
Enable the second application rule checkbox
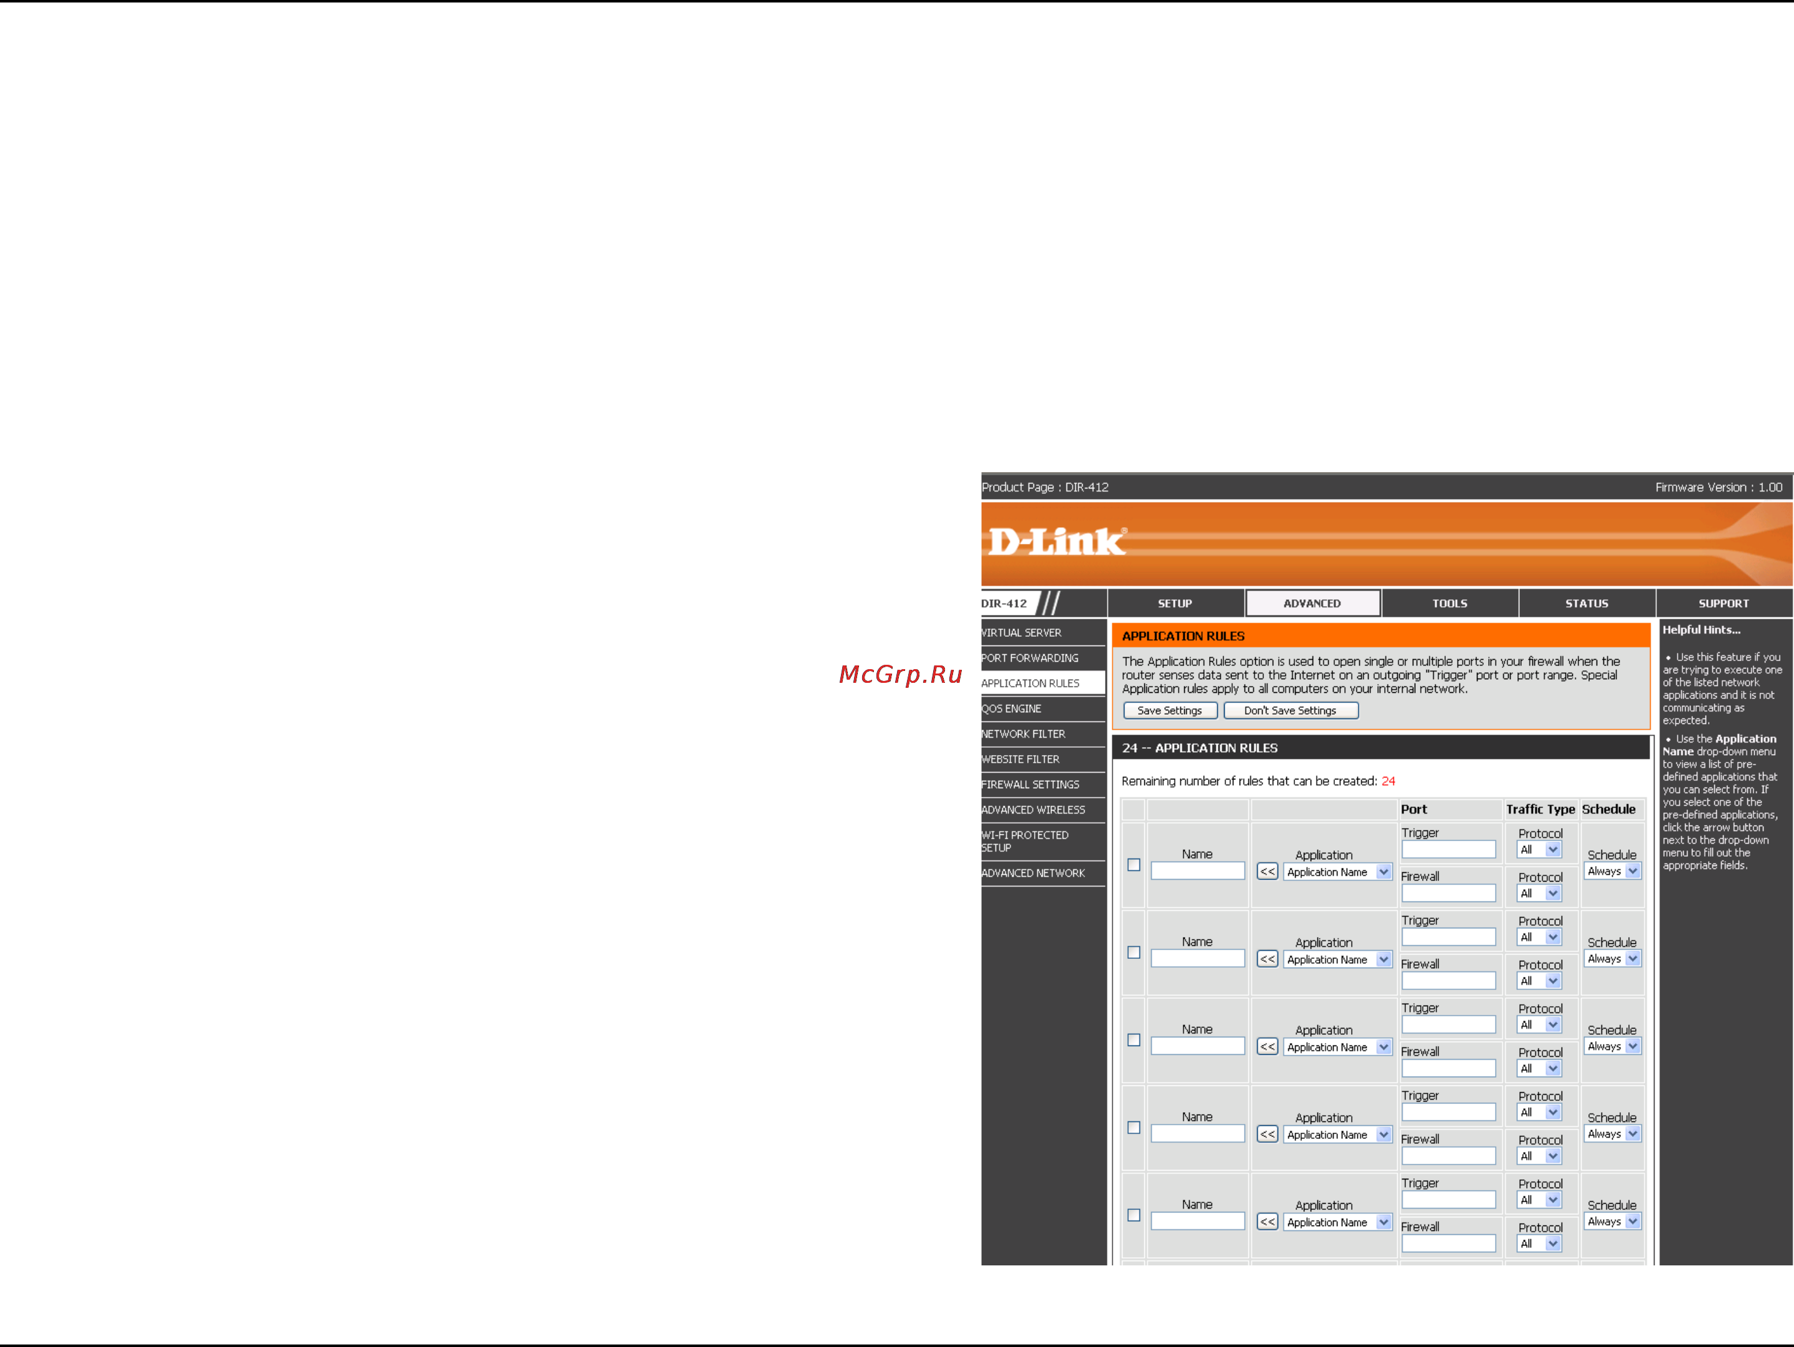pos(1134,953)
